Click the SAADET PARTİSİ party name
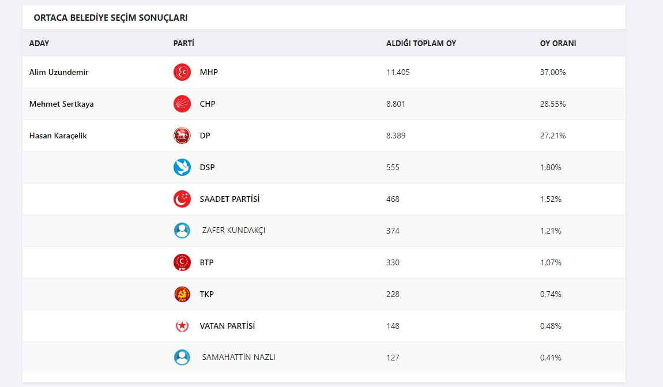Screen dimensions: 663x387 pos(229,199)
